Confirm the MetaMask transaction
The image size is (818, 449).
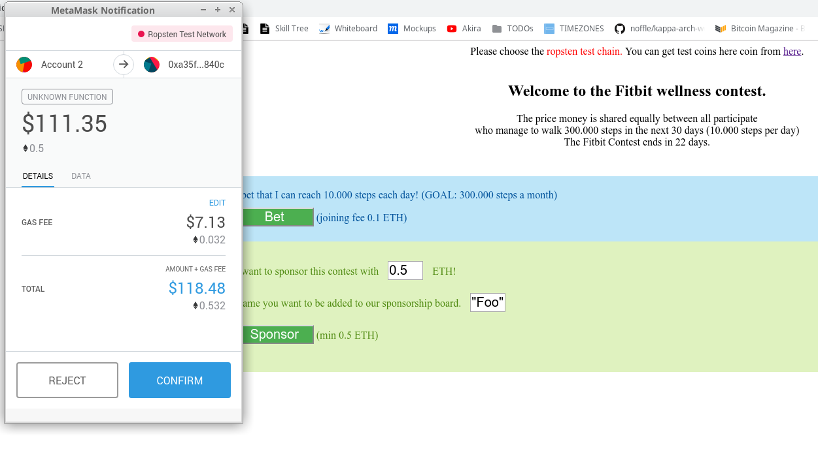(180, 380)
